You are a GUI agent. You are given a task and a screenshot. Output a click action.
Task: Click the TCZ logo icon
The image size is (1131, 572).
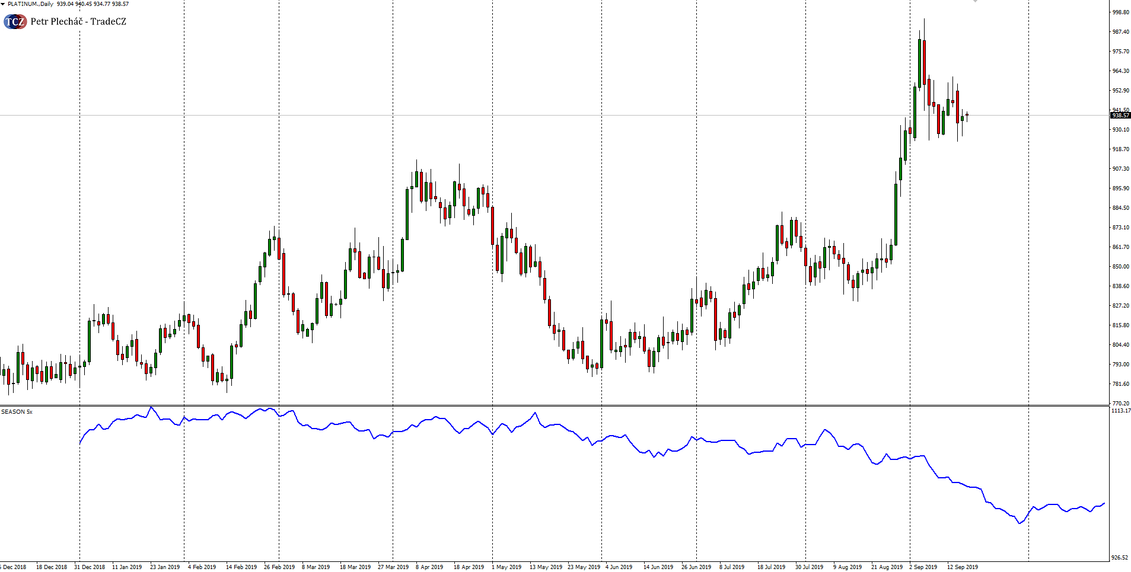point(15,22)
